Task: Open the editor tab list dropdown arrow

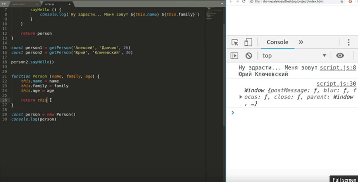Action: tap(222, 4)
